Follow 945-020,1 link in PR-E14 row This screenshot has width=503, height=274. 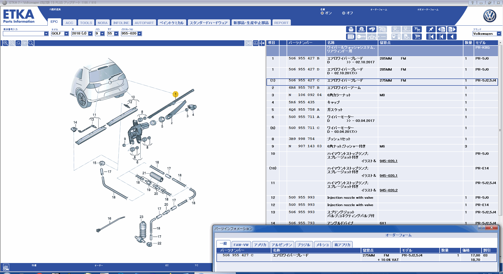click(389, 176)
